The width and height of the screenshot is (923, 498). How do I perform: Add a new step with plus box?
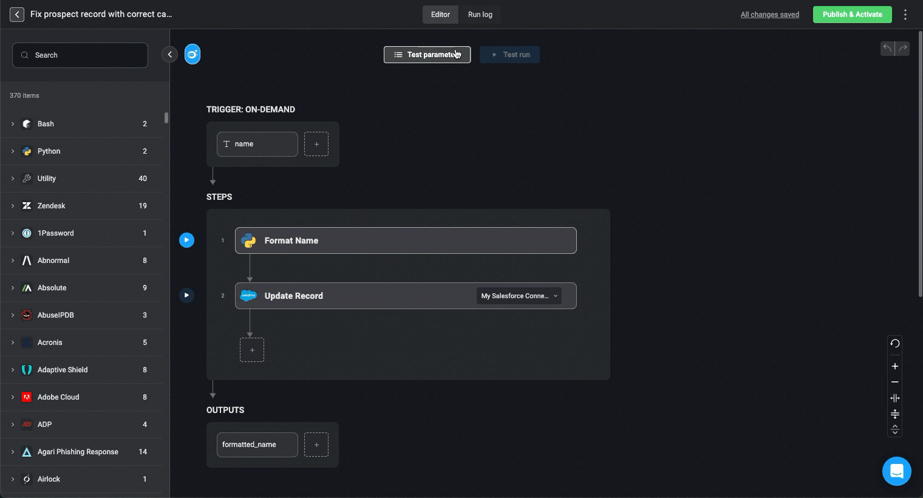252,350
